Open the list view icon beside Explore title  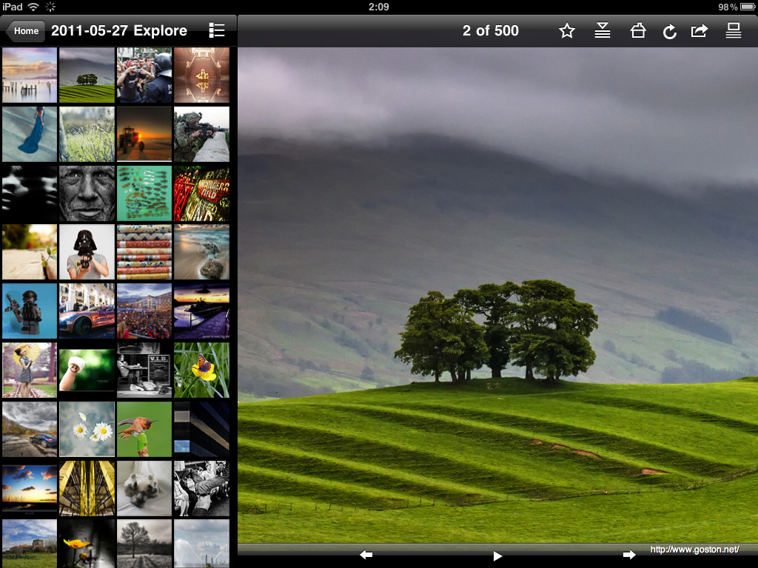[217, 30]
